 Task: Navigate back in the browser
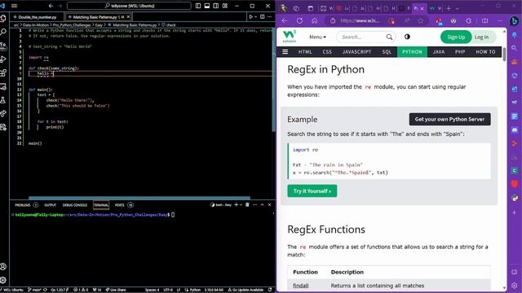coord(285,20)
